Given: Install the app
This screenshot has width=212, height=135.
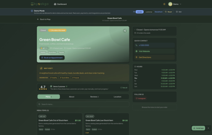Looking at the screenshot, I should coord(198,128).
